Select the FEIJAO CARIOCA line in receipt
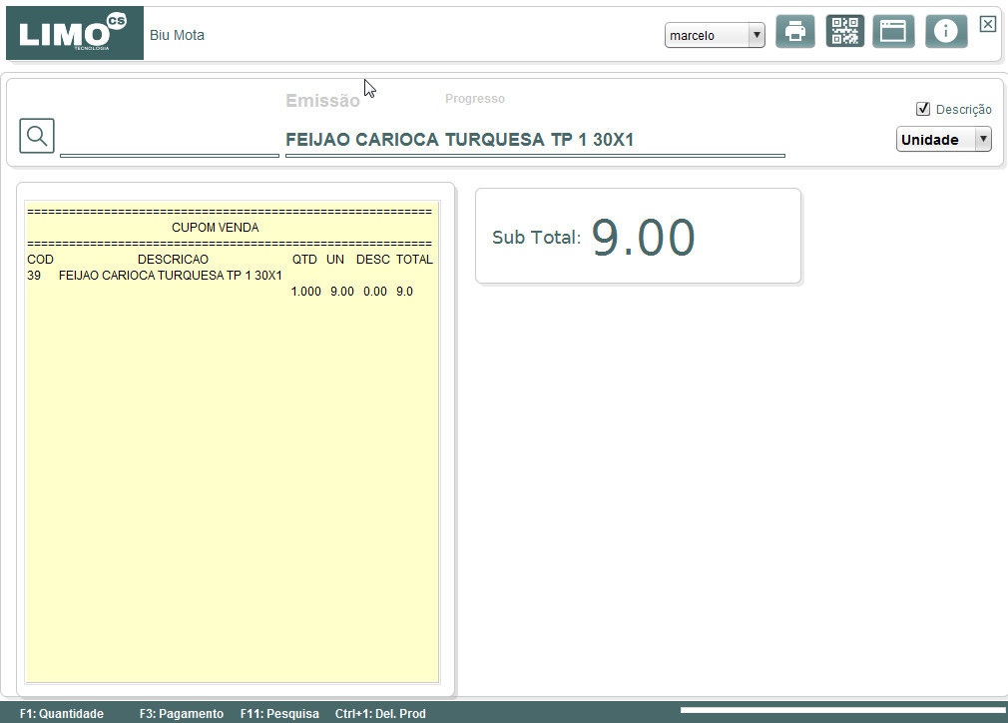Image resolution: width=1008 pixels, height=723 pixels. (x=155, y=276)
